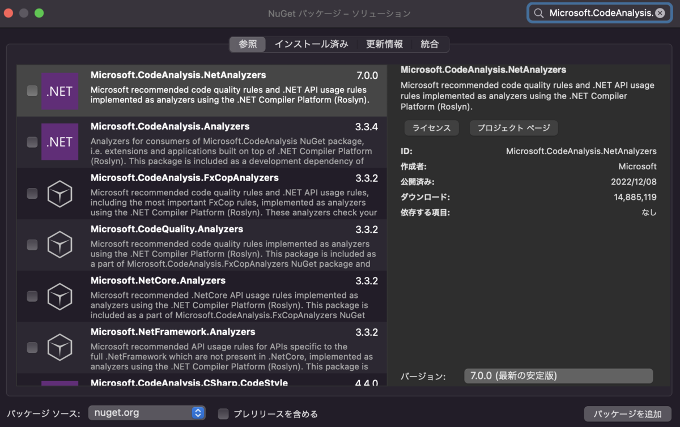Click the cube icon for Microsoft.CodeQuality.Analyzers
Viewport: 680px width, 427px height.
click(x=59, y=245)
